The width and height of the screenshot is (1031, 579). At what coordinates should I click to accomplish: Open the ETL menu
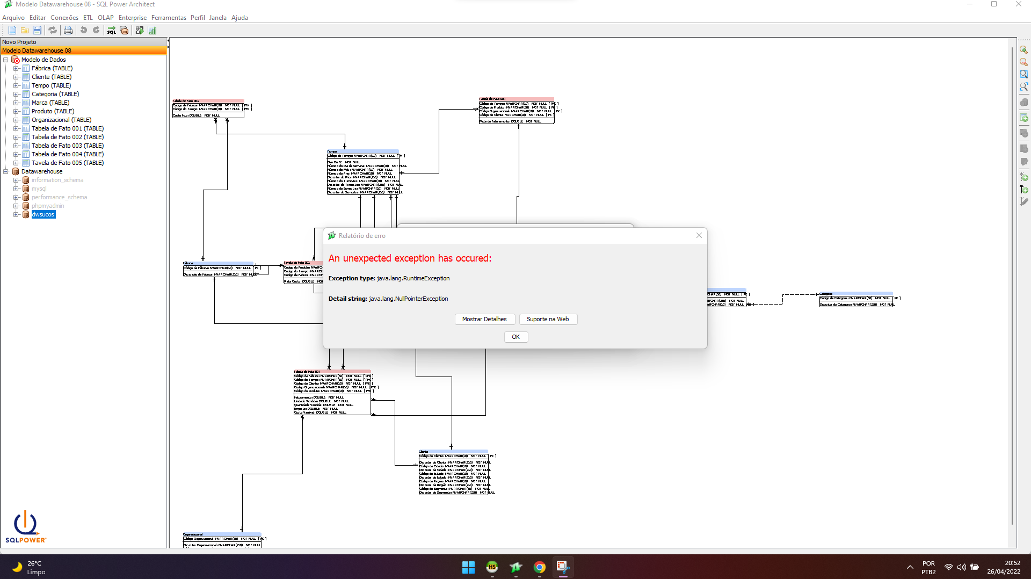[88, 18]
